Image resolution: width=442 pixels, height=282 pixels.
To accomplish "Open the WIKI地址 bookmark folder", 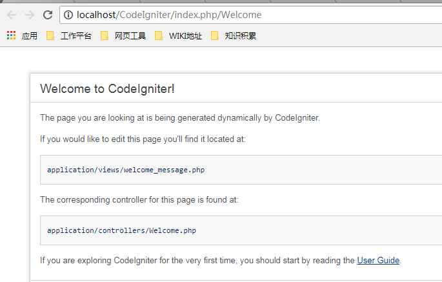I will [179, 35].
